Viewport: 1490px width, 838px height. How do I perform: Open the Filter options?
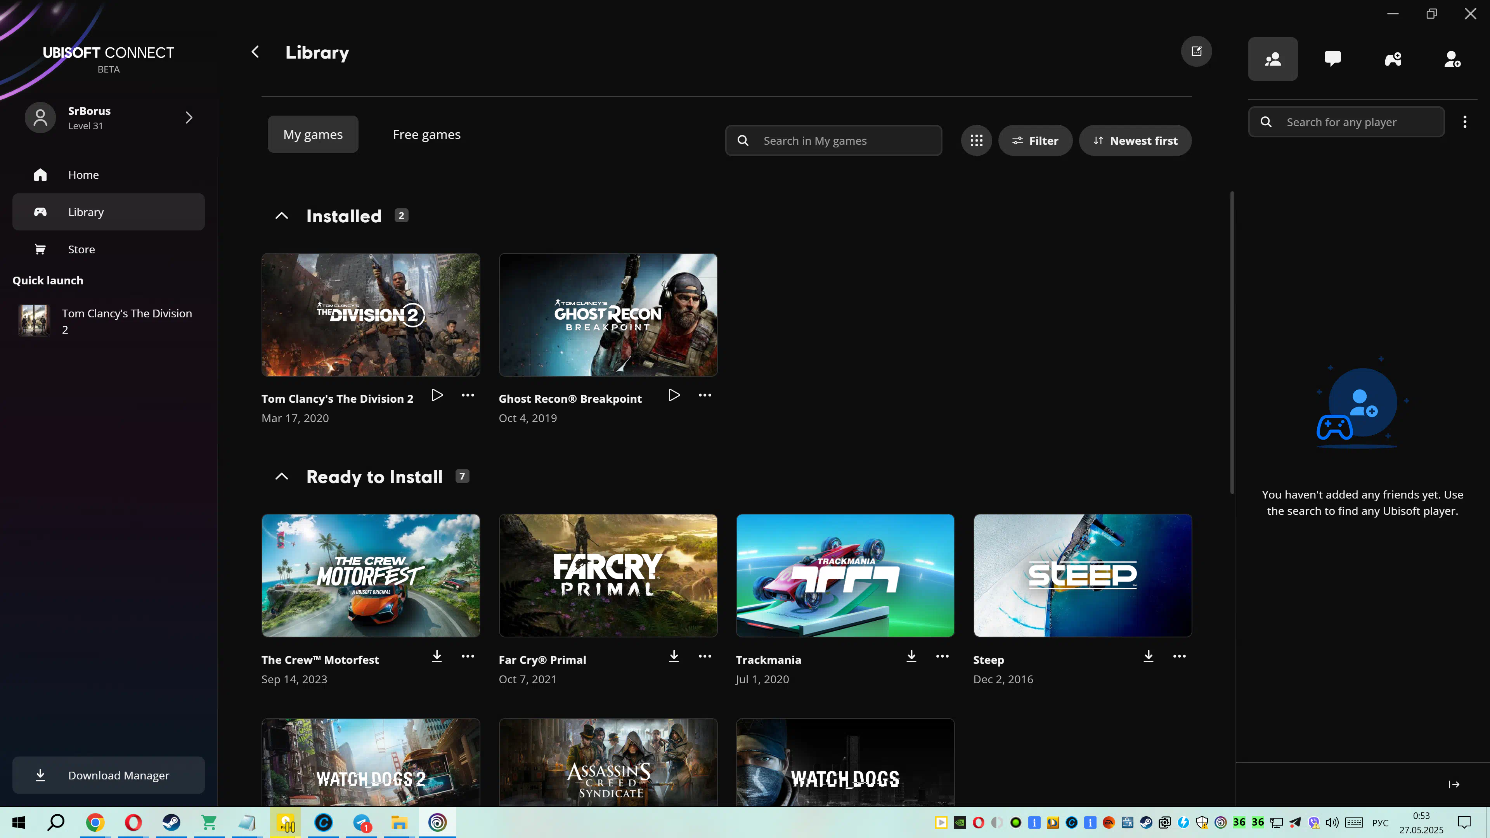[1035, 140]
